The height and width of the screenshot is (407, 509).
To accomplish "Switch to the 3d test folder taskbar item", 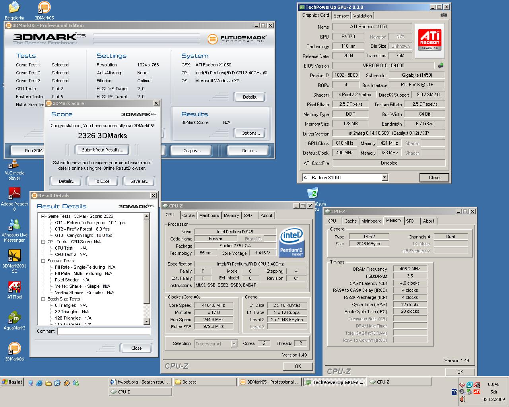I will pos(205,382).
